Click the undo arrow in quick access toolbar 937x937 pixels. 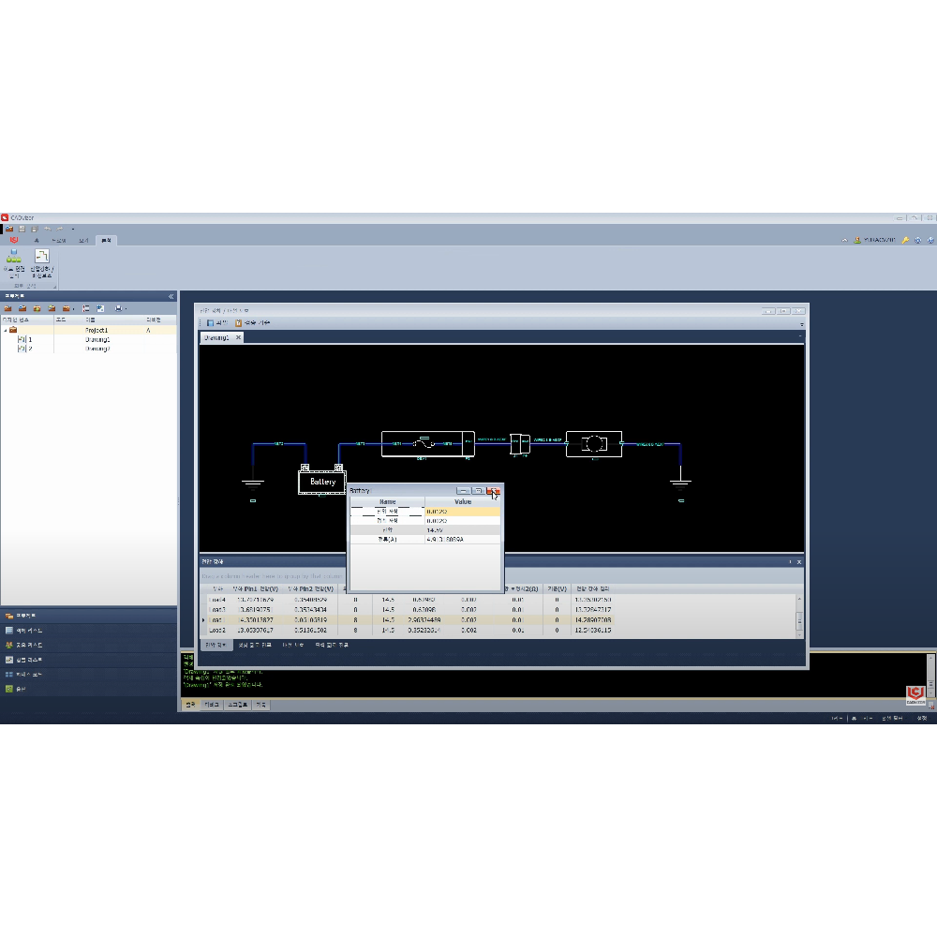(x=47, y=229)
